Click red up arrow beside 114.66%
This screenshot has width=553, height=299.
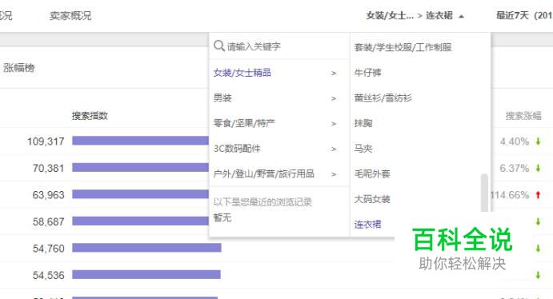tap(538, 195)
